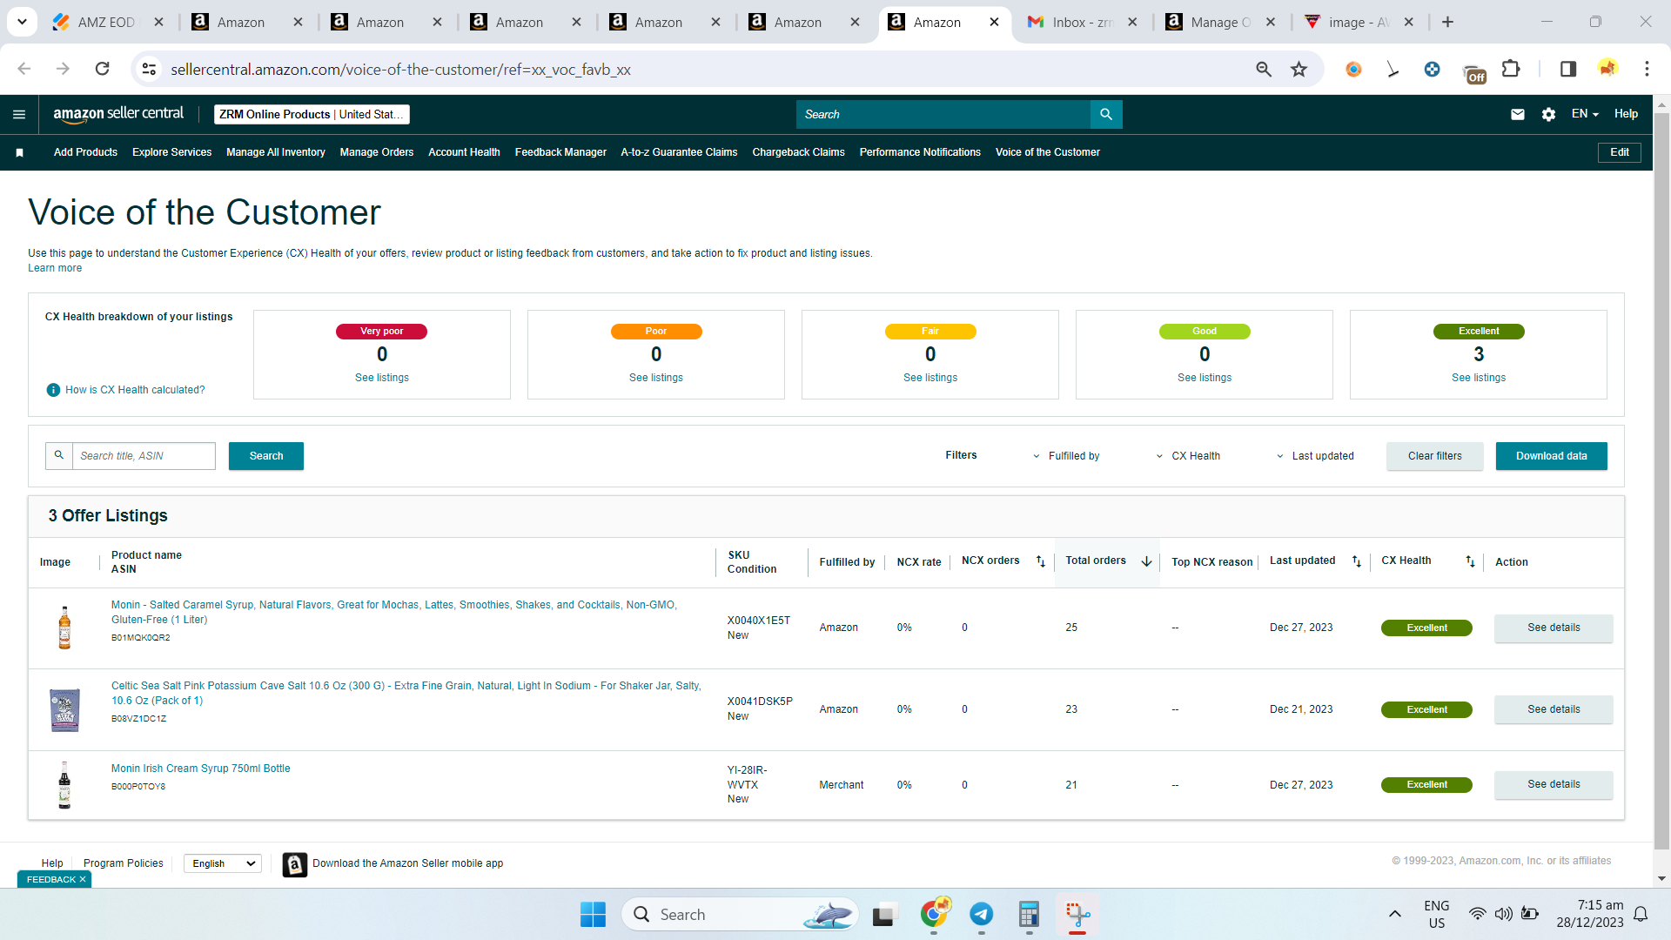Open the Learn more link
The image size is (1671, 940).
click(x=55, y=268)
